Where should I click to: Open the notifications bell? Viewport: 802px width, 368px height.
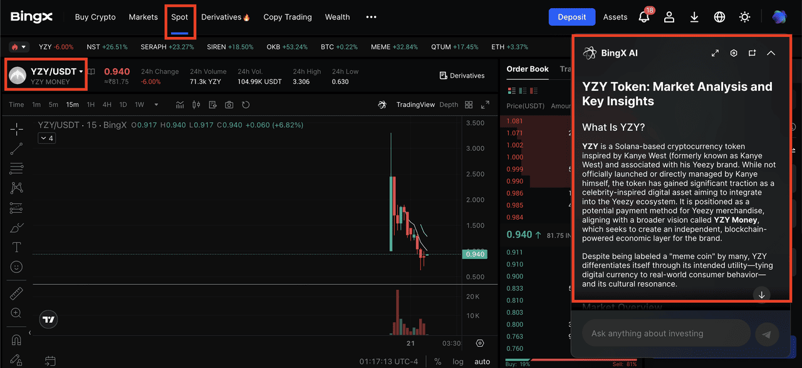[643, 18]
